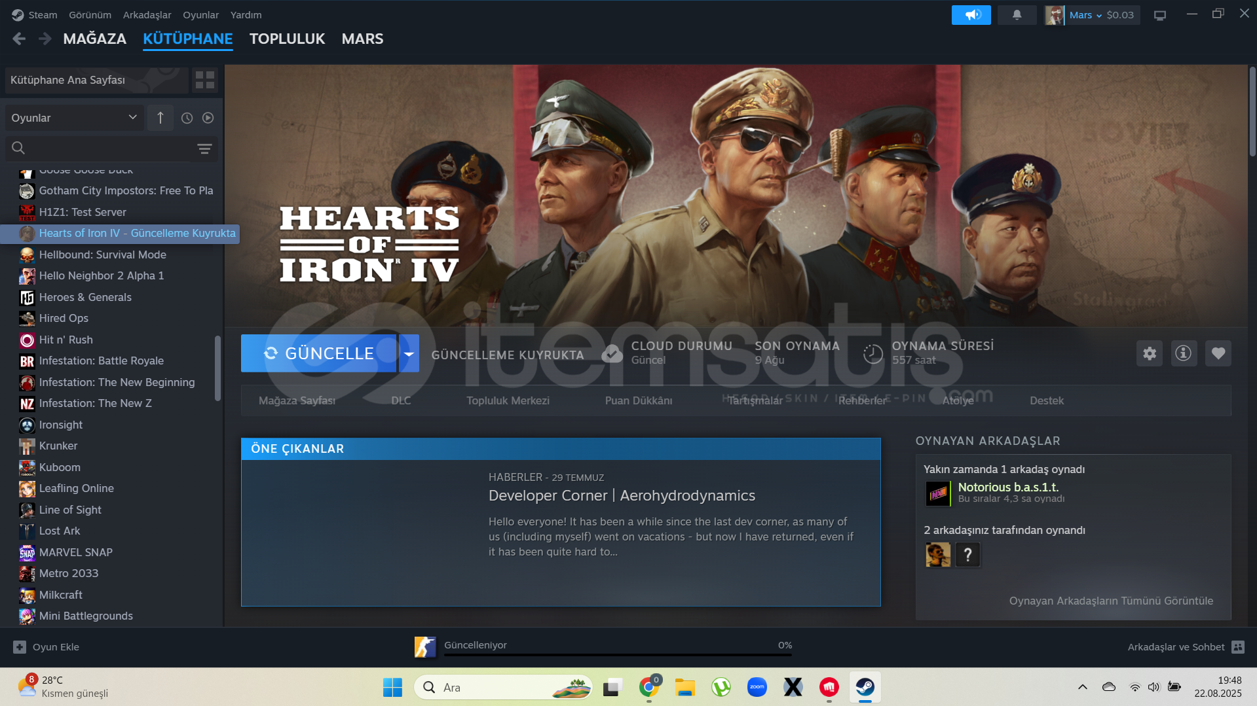Click Oynayan Arkadaşların Tümünü Görüntüle
Screen dimensions: 1257x706
[1111, 601]
